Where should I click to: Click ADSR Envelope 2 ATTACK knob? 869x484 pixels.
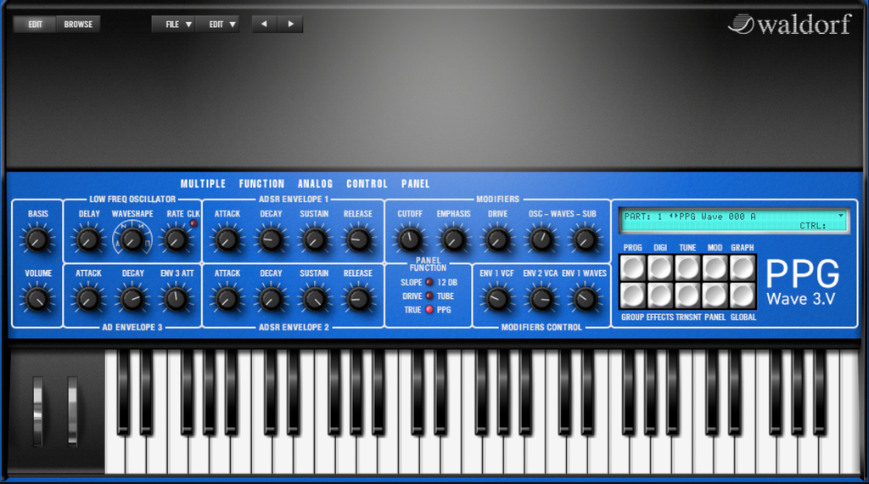click(x=227, y=300)
